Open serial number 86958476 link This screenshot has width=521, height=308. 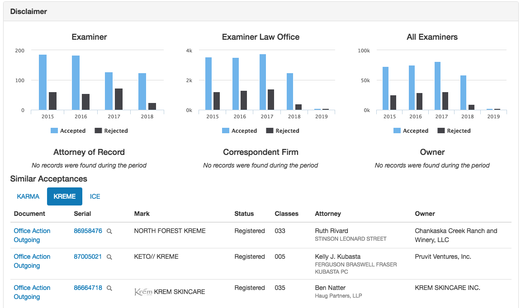[88, 231]
